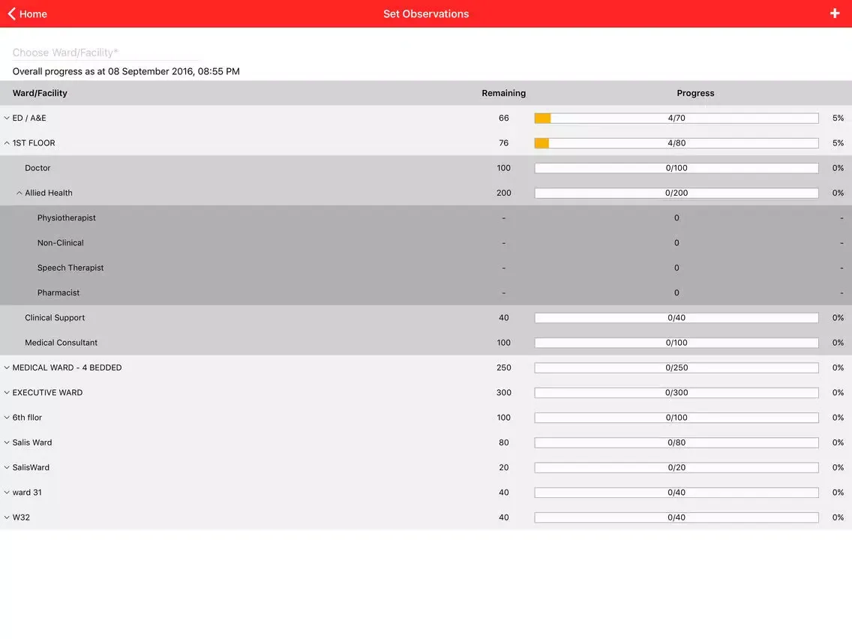Select the Pharmacist row
The image size is (852, 639).
(x=426, y=292)
